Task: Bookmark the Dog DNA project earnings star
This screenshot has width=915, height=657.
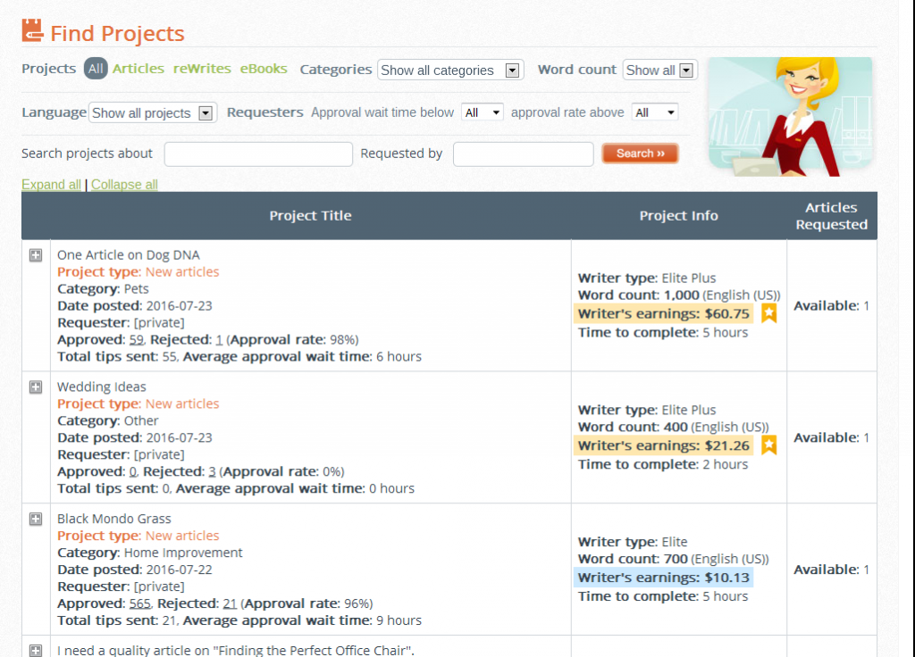Action: (768, 313)
